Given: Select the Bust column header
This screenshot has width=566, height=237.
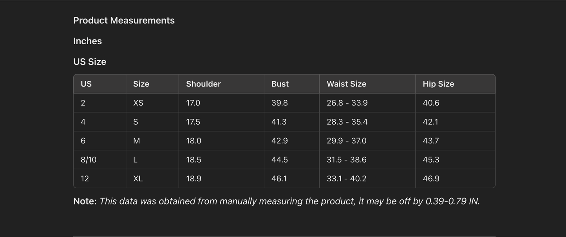Looking at the screenshot, I should [280, 84].
